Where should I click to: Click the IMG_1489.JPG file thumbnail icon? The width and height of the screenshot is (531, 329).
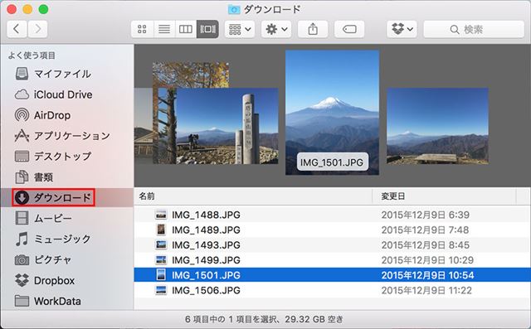pyautogui.click(x=161, y=230)
